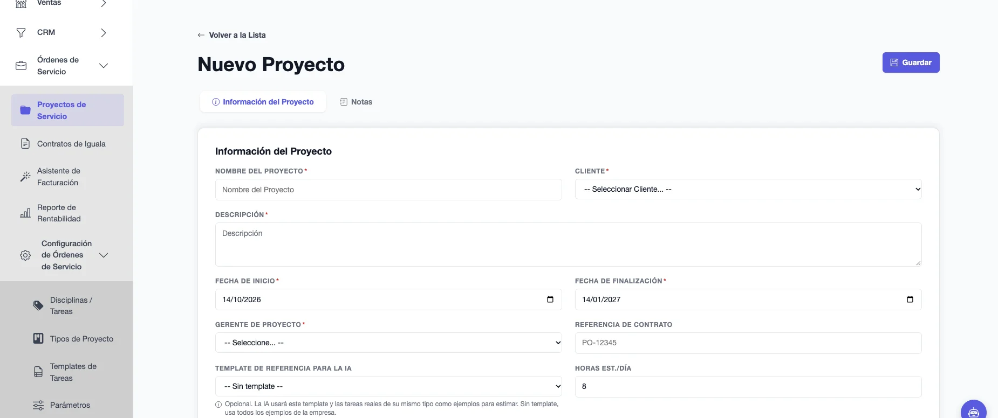Expand the Ventas menu chevron
Image resolution: width=998 pixels, height=418 pixels.
(x=104, y=3)
